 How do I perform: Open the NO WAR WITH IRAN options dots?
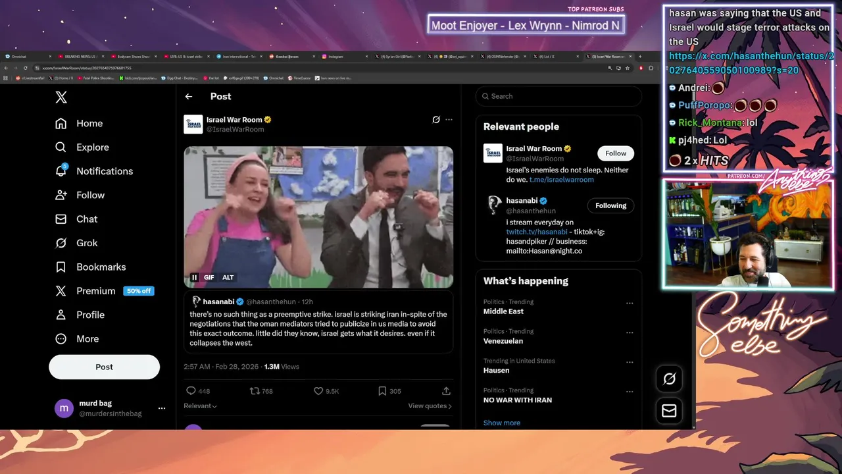pos(630,392)
